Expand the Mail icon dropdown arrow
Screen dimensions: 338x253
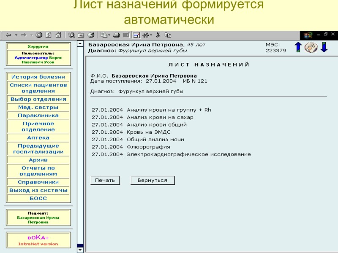109,35
